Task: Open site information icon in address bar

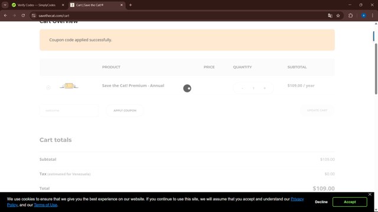Action: 34,16
